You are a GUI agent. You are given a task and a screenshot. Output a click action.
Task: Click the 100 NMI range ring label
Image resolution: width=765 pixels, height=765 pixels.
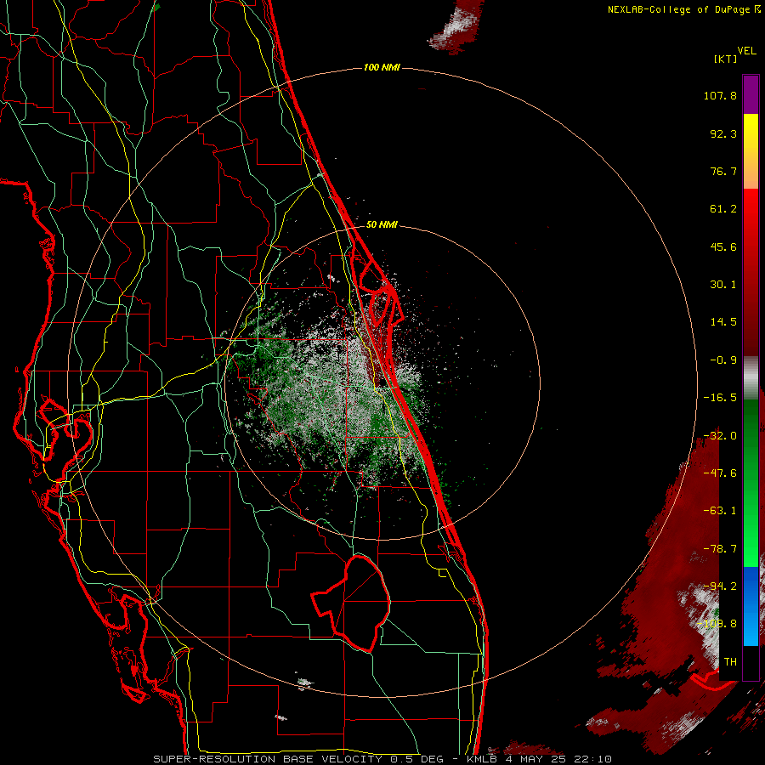coord(382,67)
